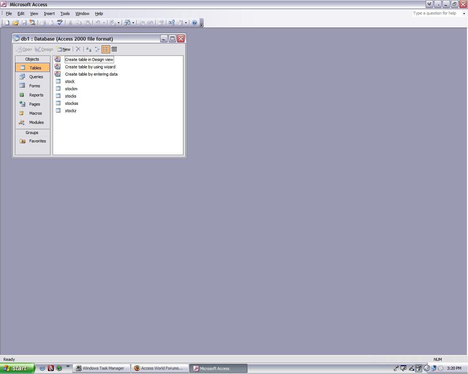Image resolution: width=468 pixels, height=374 pixels.
Task: Switch to Large Icons view
Action: coord(89,49)
